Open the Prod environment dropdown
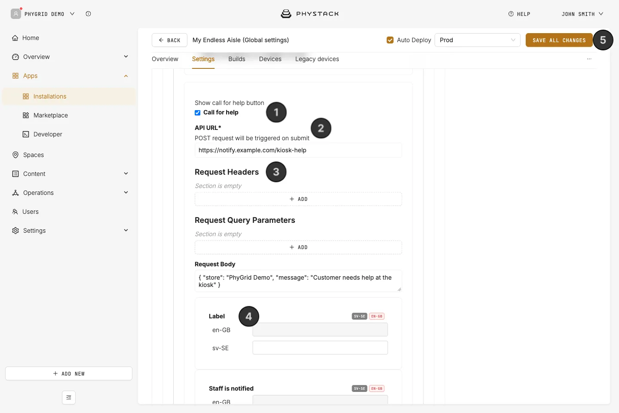 click(478, 40)
